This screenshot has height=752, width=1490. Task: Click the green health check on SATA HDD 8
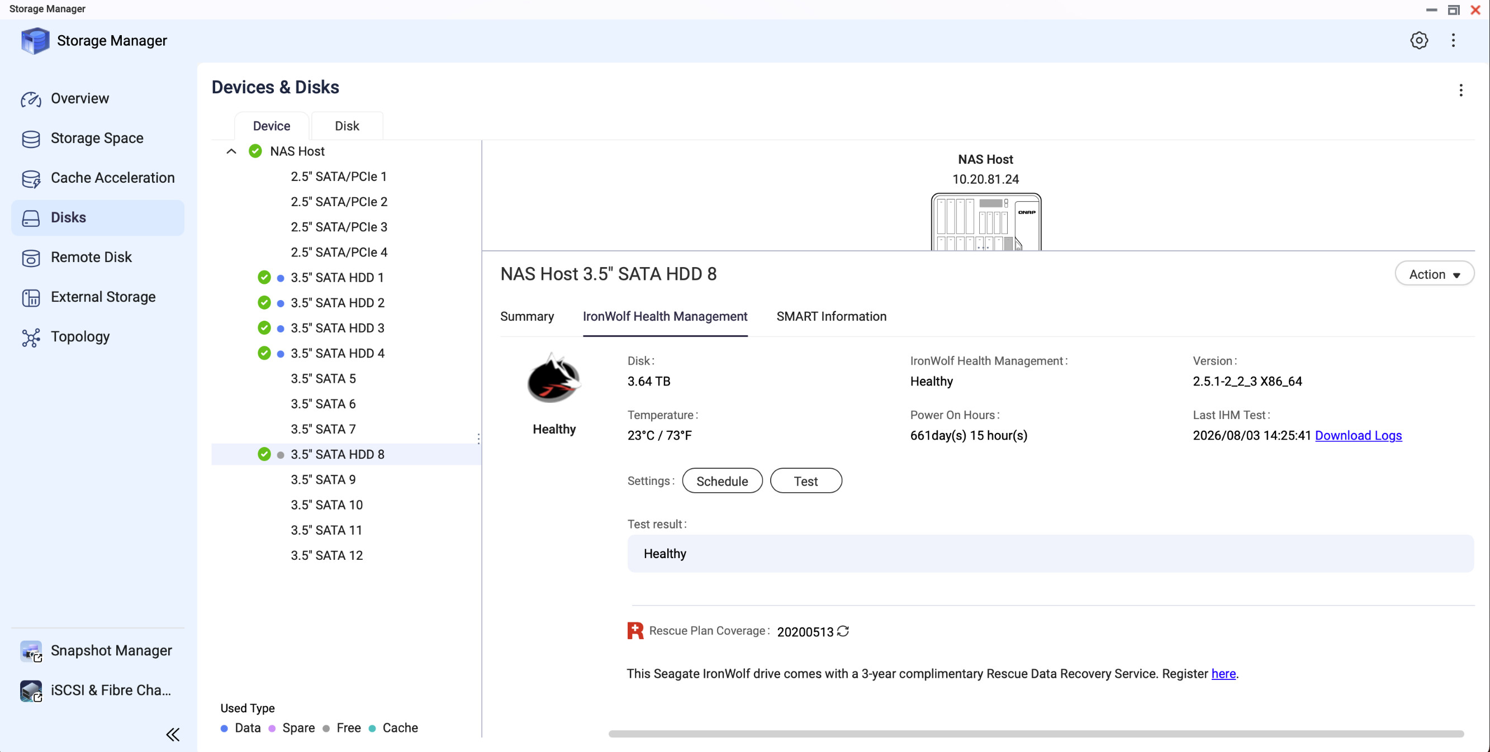point(264,454)
